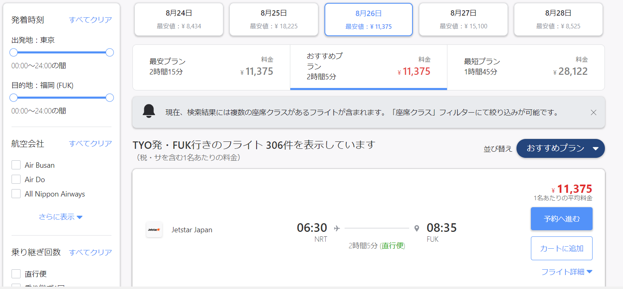This screenshot has height=289, width=623.
Task: Tick the 直行便 direct flight checkbox
Action: click(16, 274)
